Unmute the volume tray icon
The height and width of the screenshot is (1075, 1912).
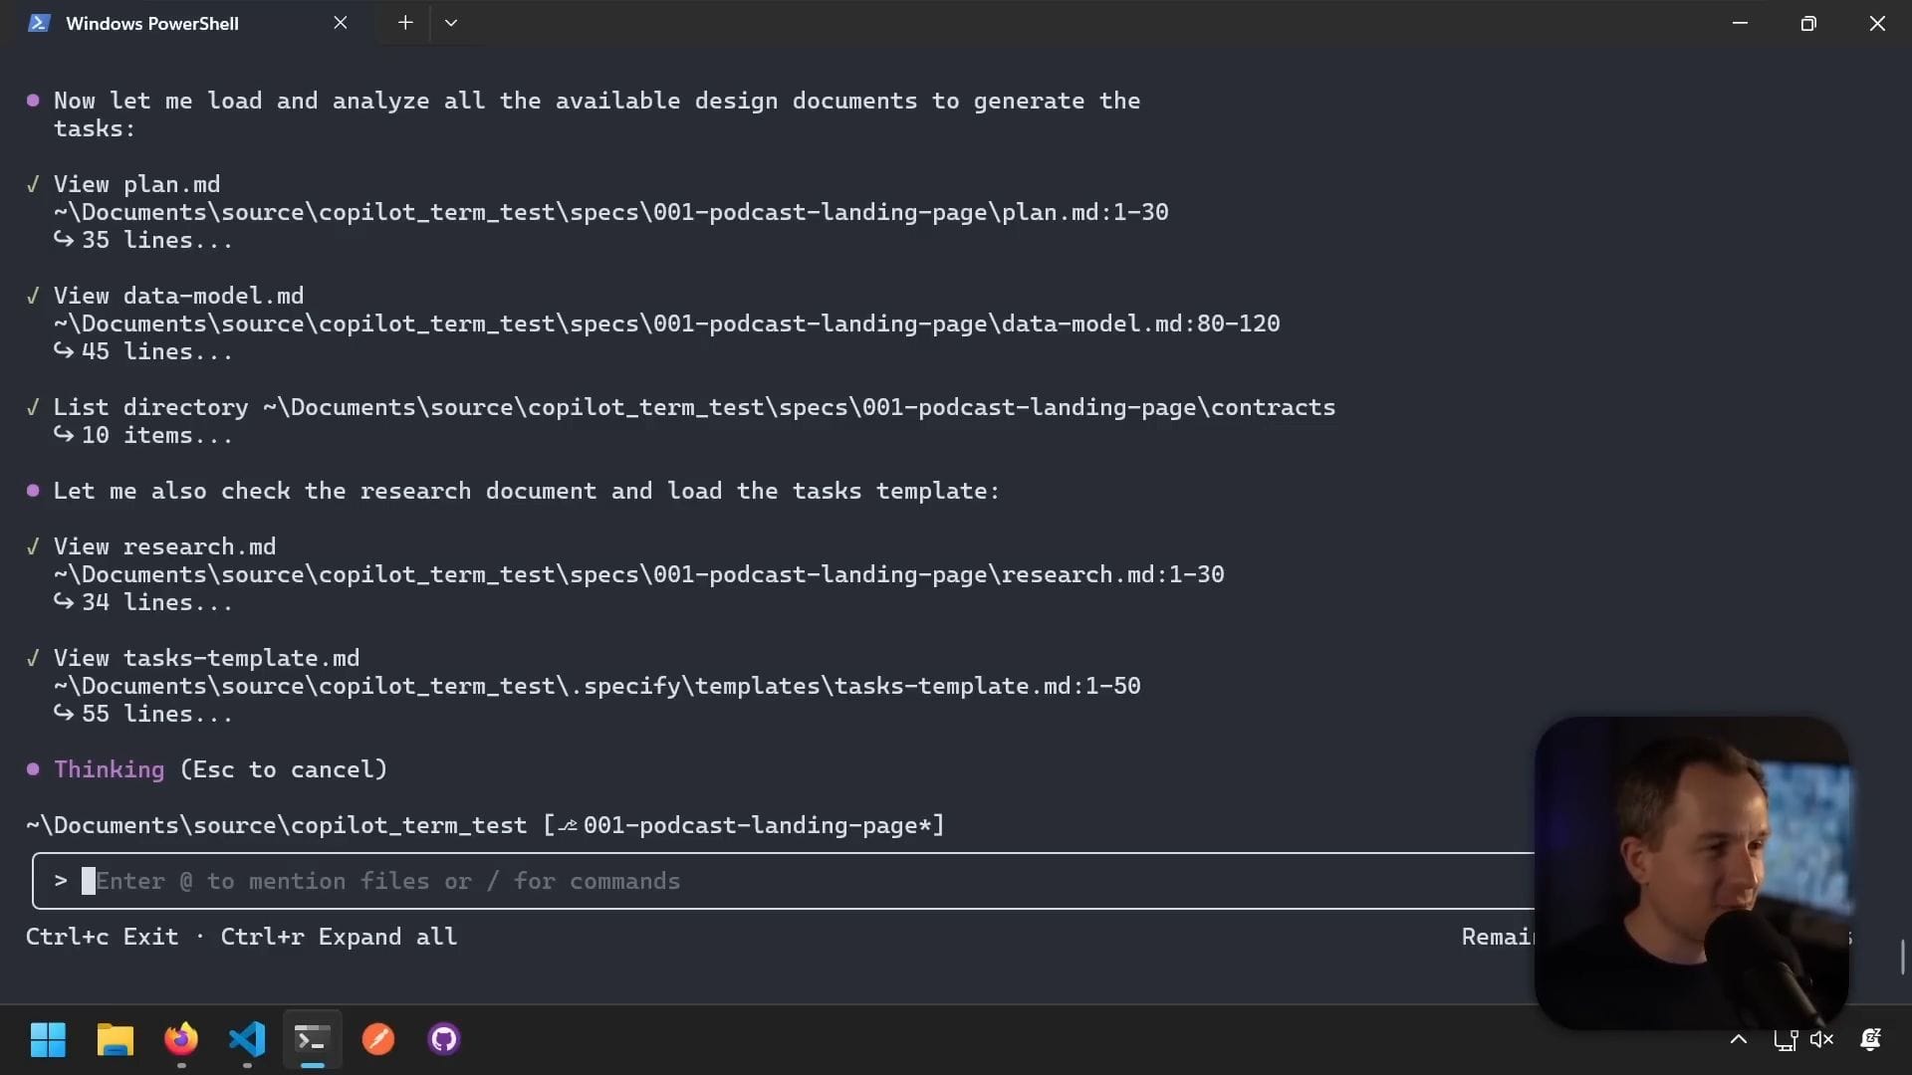pyautogui.click(x=1822, y=1040)
